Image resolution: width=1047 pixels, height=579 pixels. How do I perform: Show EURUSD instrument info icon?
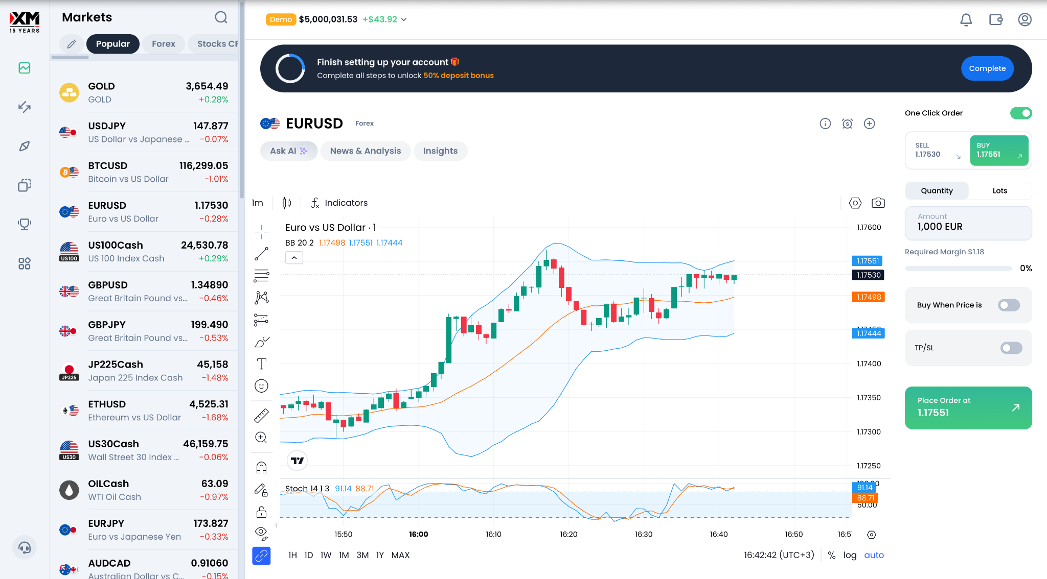coord(825,124)
